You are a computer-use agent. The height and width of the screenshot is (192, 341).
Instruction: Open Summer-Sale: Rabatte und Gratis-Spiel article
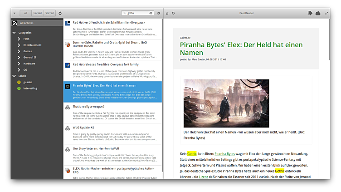click(112, 50)
